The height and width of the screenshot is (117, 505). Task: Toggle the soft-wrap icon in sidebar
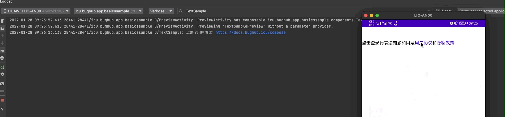pyautogui.click(x=2, y=51)
